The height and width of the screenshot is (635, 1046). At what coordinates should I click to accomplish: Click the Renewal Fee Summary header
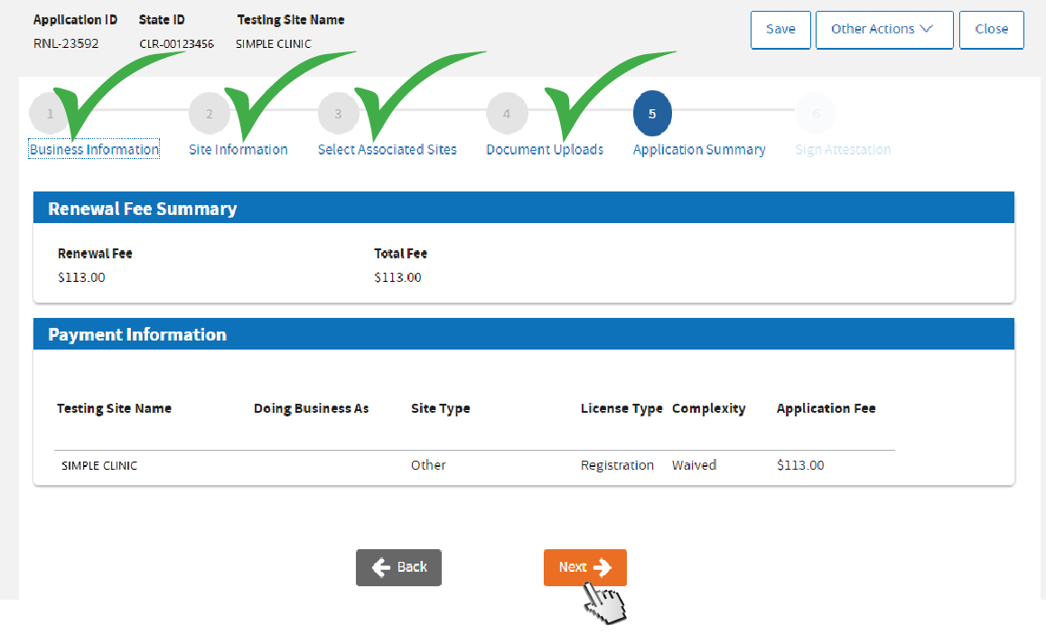point(143,209)
